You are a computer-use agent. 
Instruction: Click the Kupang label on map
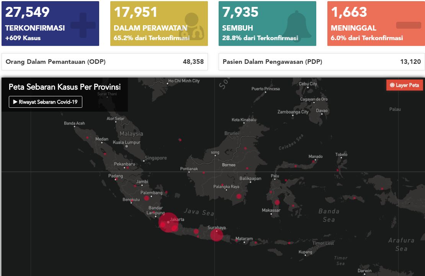click(x=306, y=252)
